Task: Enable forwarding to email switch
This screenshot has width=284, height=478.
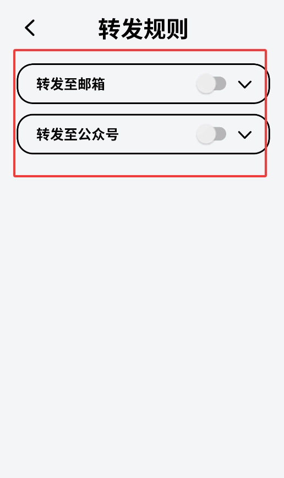Action: pos(211,84)
